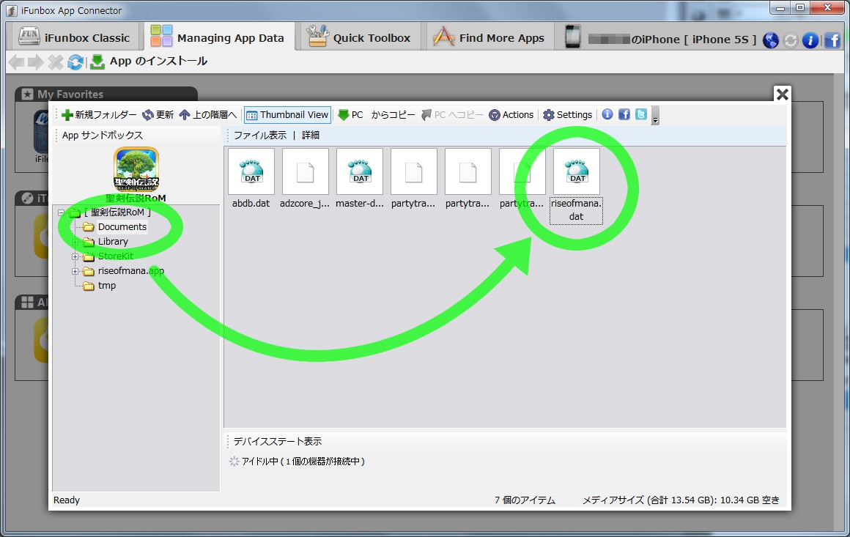Screen dimensions: 850x537
Task: Click the globe language icon
Action: [x=770, y=40]
